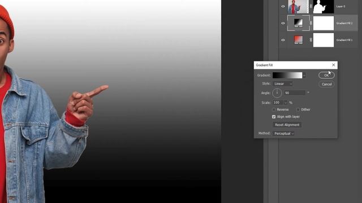The width and height of the screenshot is (362, 203).
Task: Select the Gradient Fill 2 layer mask
Action: 324,23
